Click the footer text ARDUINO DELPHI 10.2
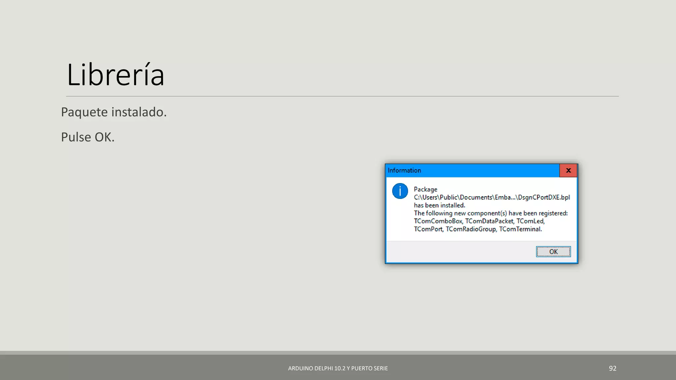The image size is (676, 380). 338,368
